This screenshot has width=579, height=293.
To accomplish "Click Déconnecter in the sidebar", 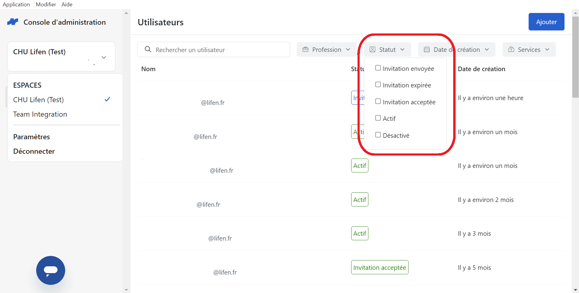I will tap(34, 151).
